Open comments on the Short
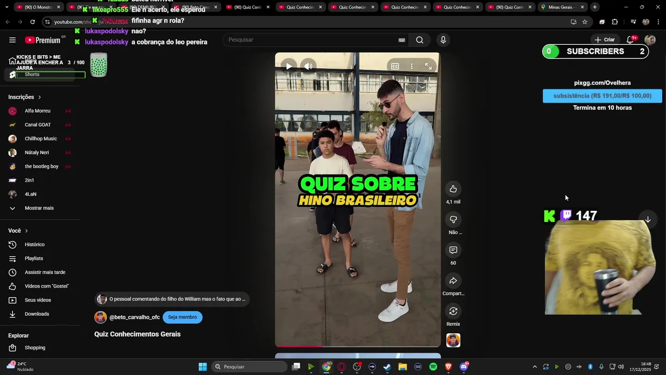 click(453, 250)
